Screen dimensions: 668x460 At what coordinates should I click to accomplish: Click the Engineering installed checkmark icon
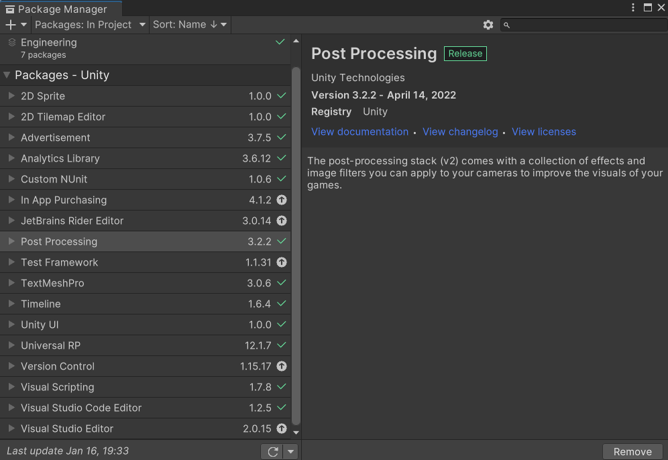(280, 42)
